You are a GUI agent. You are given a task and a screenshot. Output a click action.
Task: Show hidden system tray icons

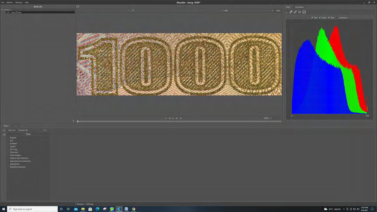pos(344,209)
